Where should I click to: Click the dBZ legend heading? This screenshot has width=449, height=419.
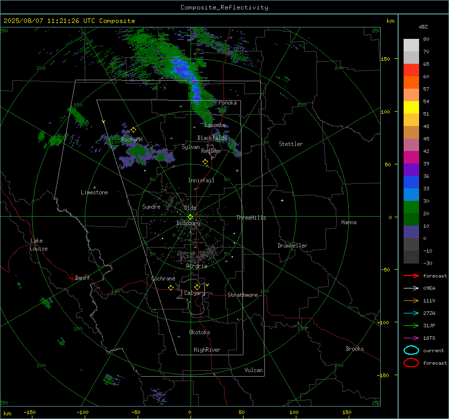[423, 26]
